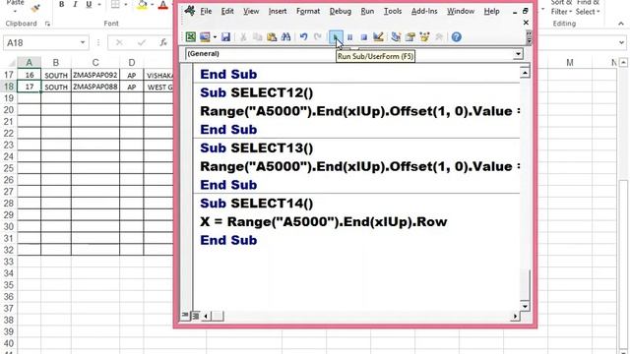Click the Paste clipboard icon in VBA toolbar
Image resolution: width=630 pixels, height=354 pixels.
(272, 37)
